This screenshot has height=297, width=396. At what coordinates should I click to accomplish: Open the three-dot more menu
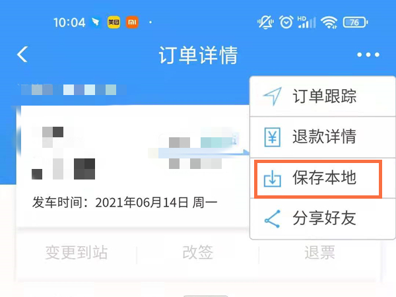368,55
